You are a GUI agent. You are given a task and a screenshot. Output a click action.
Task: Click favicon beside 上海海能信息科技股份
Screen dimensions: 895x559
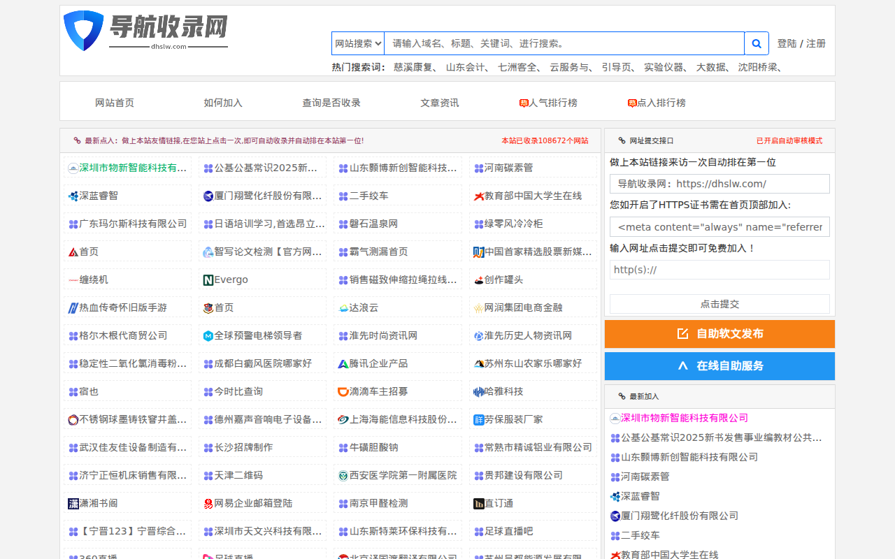point(343,420)
